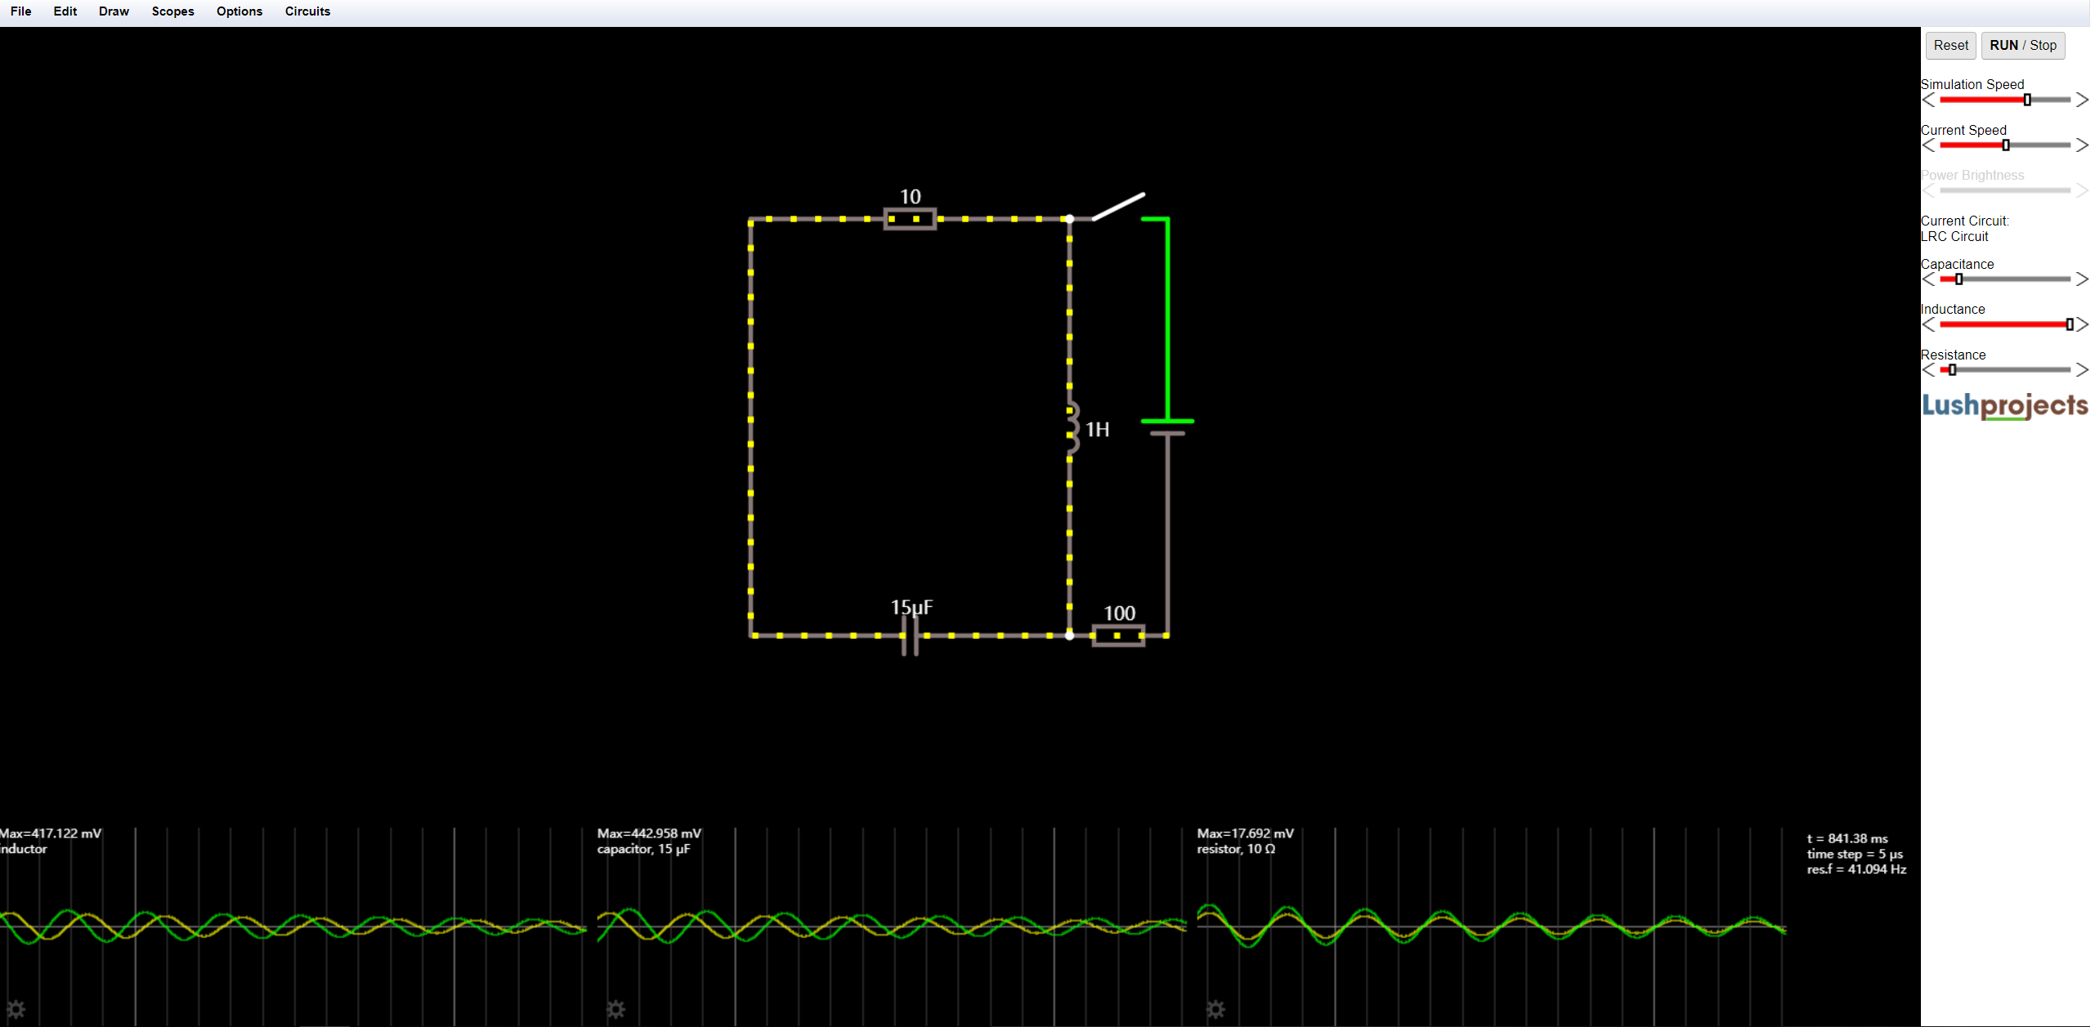Viewport: 2095px width, 1027px height.
Task: Select the 15µF capacitor component
Action: click(x=910, y=636)
